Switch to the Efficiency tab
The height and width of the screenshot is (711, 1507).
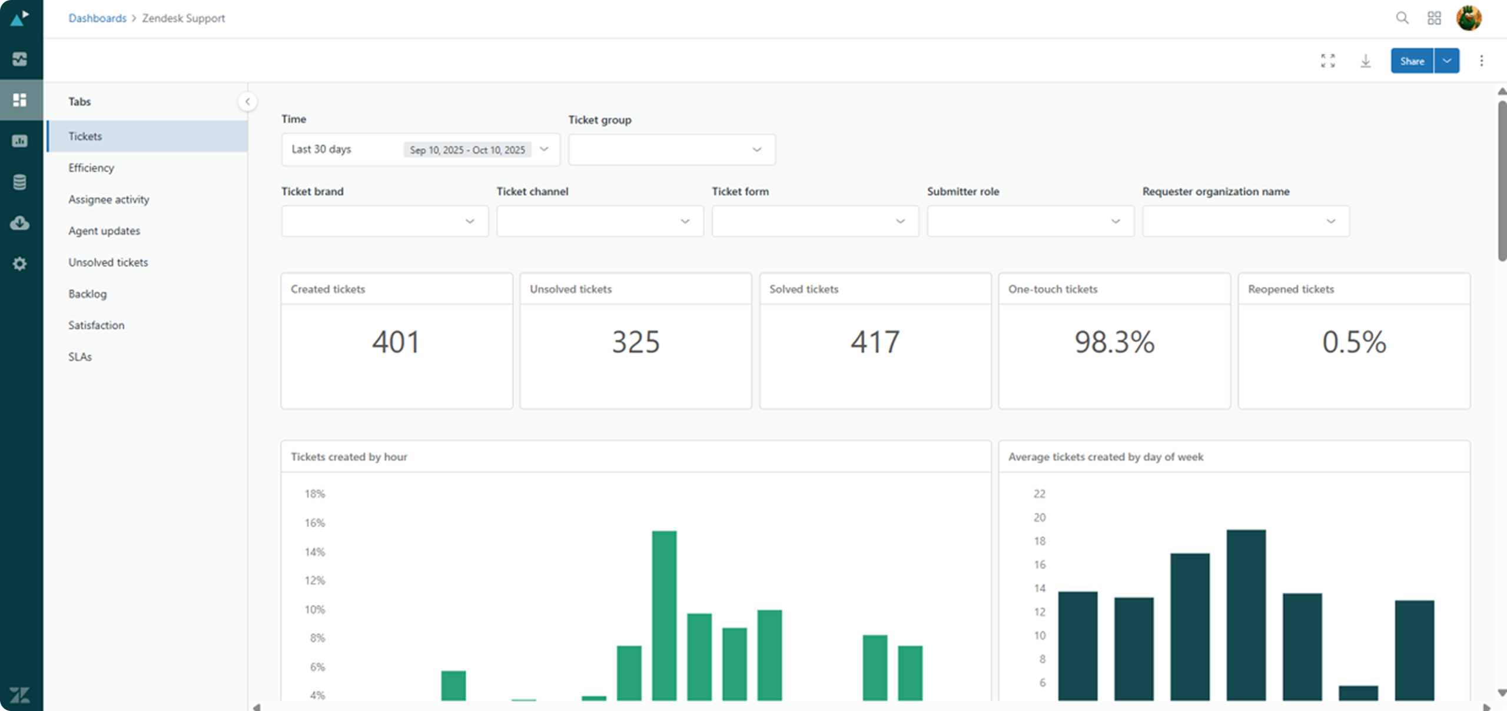pyautogui.click(x=91, y=168)
